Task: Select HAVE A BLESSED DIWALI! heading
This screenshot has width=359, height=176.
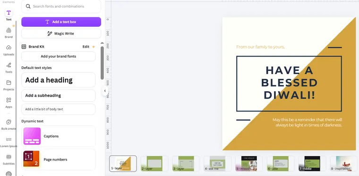Action: [290, 83]
